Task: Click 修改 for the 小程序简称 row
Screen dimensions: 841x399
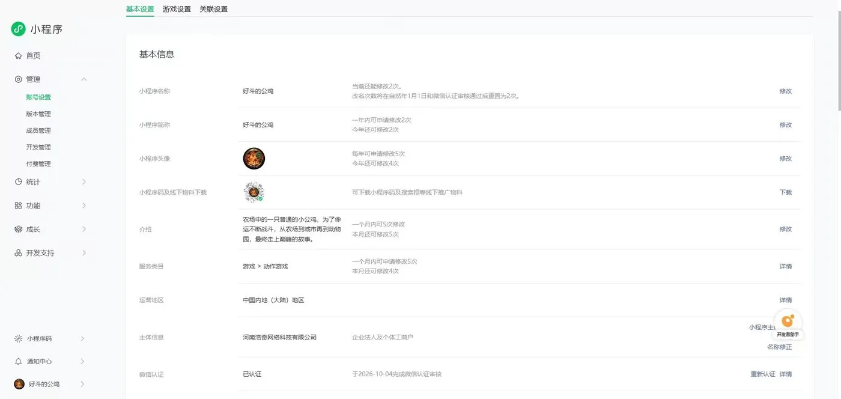Action: click(786, 125)
